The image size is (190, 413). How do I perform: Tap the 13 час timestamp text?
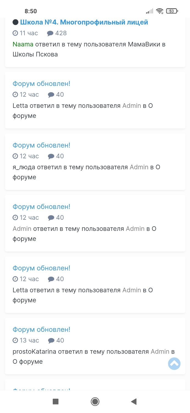29,340
